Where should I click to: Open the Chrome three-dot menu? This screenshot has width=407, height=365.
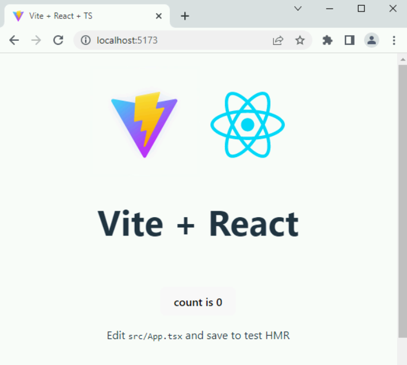point(394,40)
